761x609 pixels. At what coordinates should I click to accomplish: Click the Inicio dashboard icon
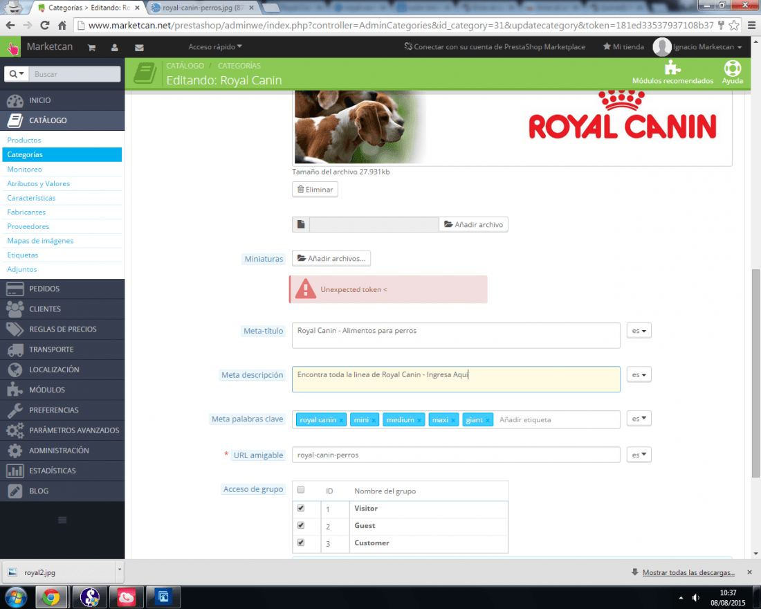(15, 100)
